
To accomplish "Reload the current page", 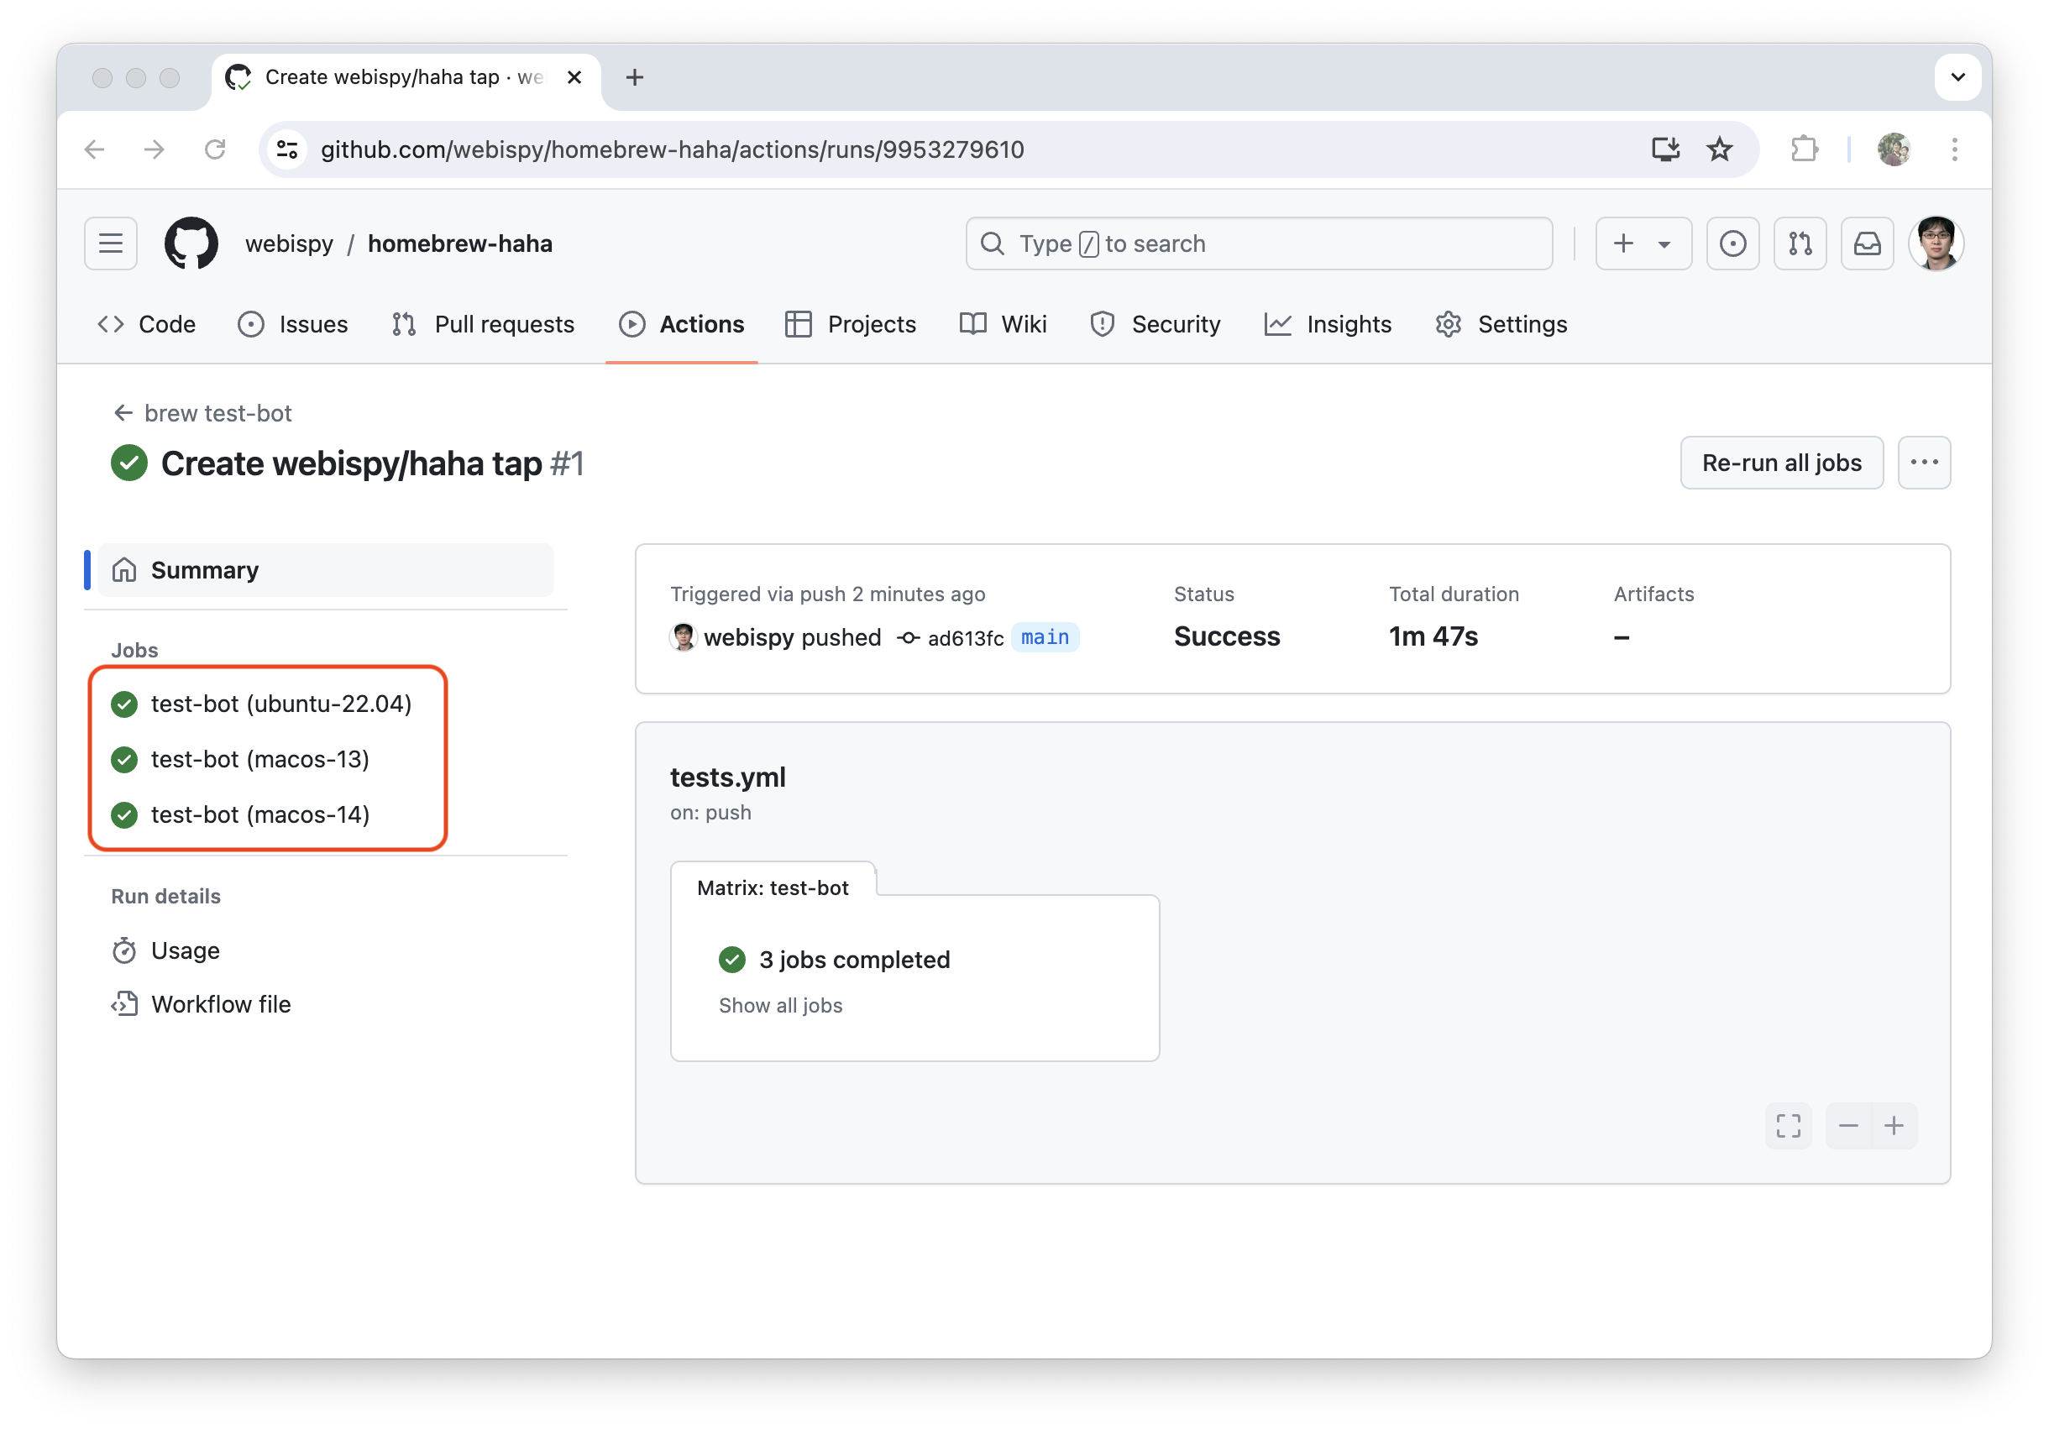I will tap(215, 149).
